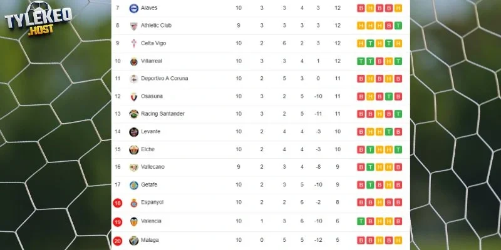
Task: Click the Osasuna crest icon
Action: [133, 97]
